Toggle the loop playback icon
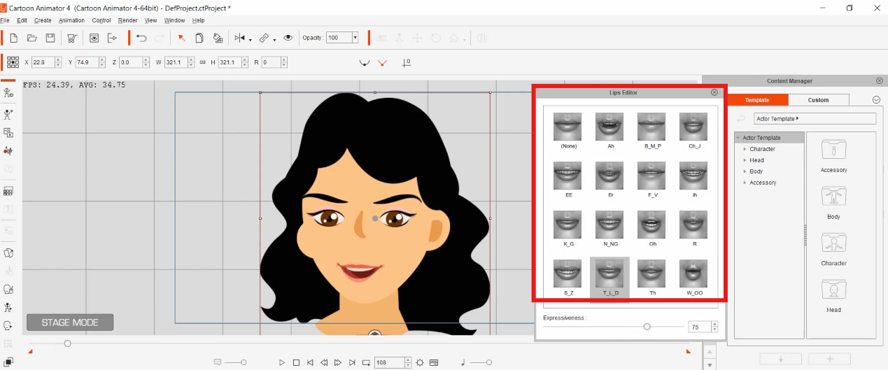 click(x=366, y=362)
